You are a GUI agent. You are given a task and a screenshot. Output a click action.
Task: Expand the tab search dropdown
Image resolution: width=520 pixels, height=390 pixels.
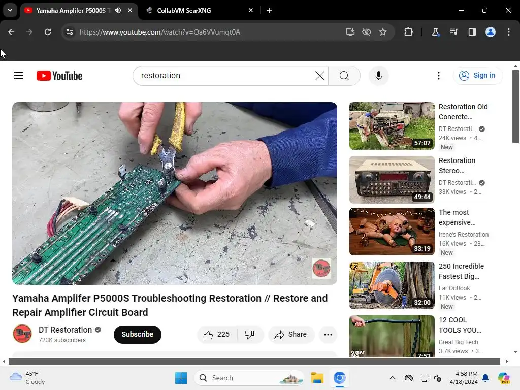pyautogui.click(x=10, y=10)
